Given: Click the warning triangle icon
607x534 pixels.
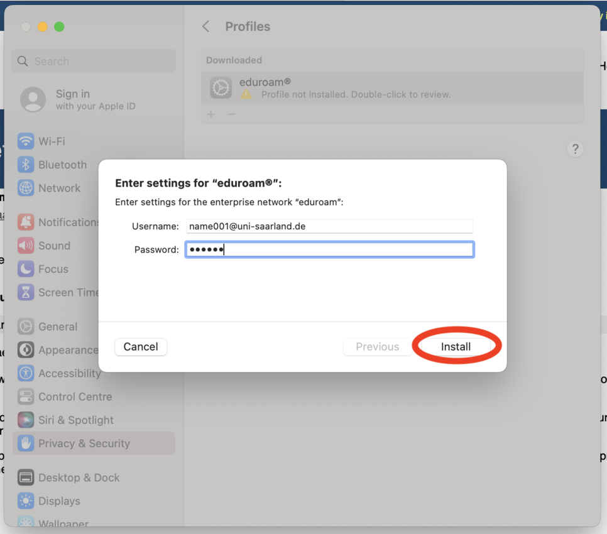Looking at the screenshot, I should [x=246, y=94].
